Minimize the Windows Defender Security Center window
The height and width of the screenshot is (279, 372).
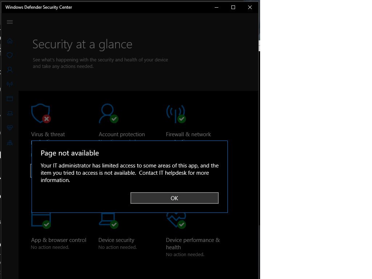pyautogui.click(x=217, y=7)
